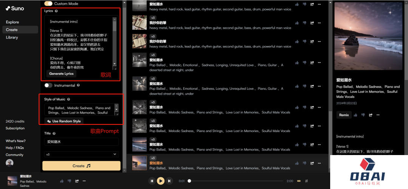Open the v3 model version dropdown
This screenshot has width=408, height=189.
tap(81, 154)
